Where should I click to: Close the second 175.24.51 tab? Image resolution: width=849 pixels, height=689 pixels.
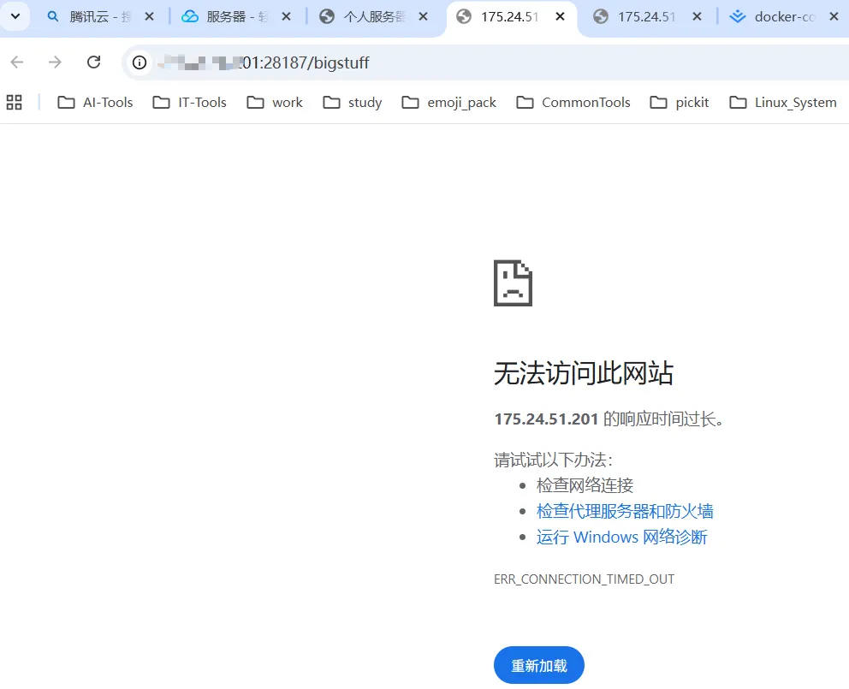698,17
